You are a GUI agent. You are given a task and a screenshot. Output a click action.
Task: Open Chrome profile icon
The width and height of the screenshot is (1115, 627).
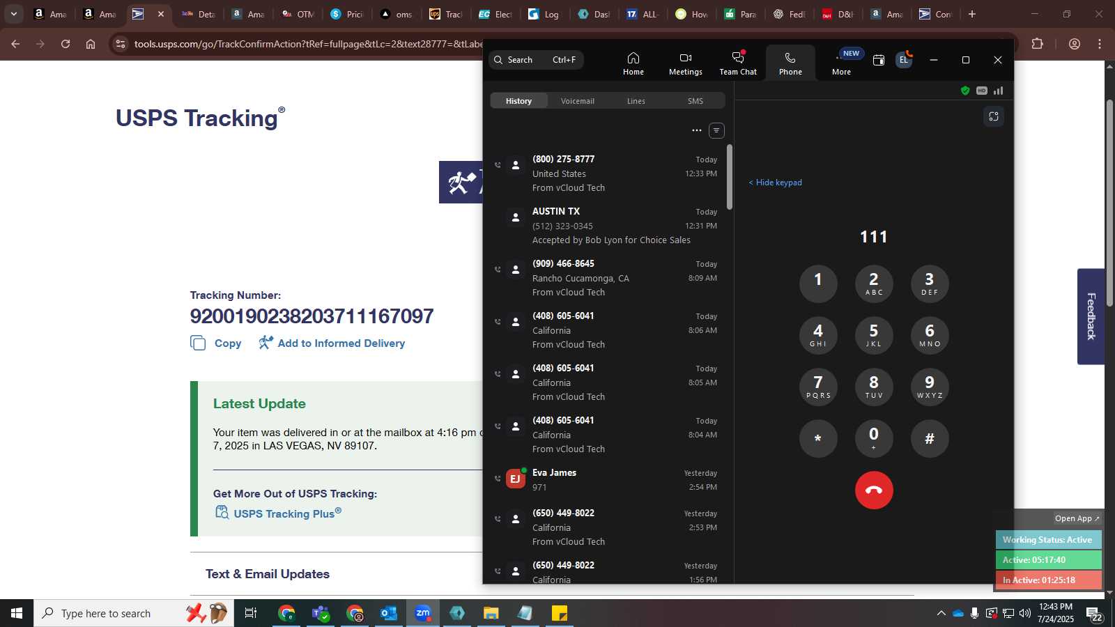[x=1075, y=44]
